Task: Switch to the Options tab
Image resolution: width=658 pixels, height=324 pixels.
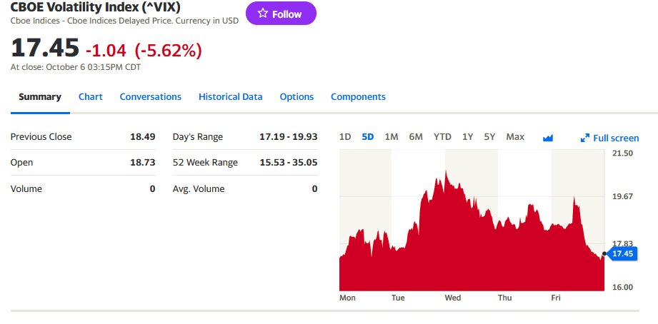Action: tap(296, 97)
